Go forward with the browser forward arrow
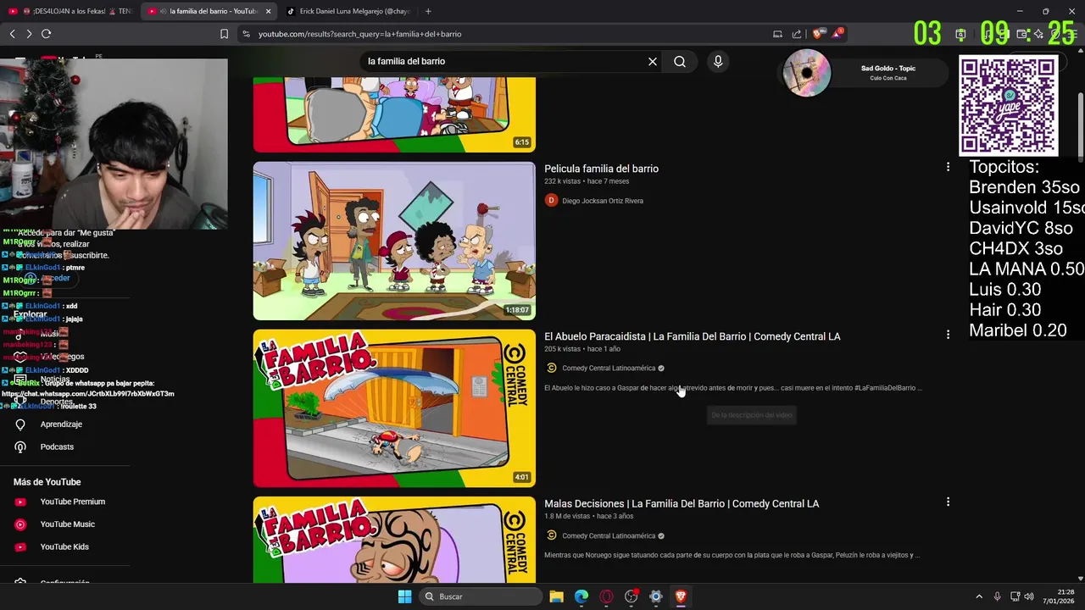The height and width of the screenshot is (610, 1085). (x=29, y=34)
